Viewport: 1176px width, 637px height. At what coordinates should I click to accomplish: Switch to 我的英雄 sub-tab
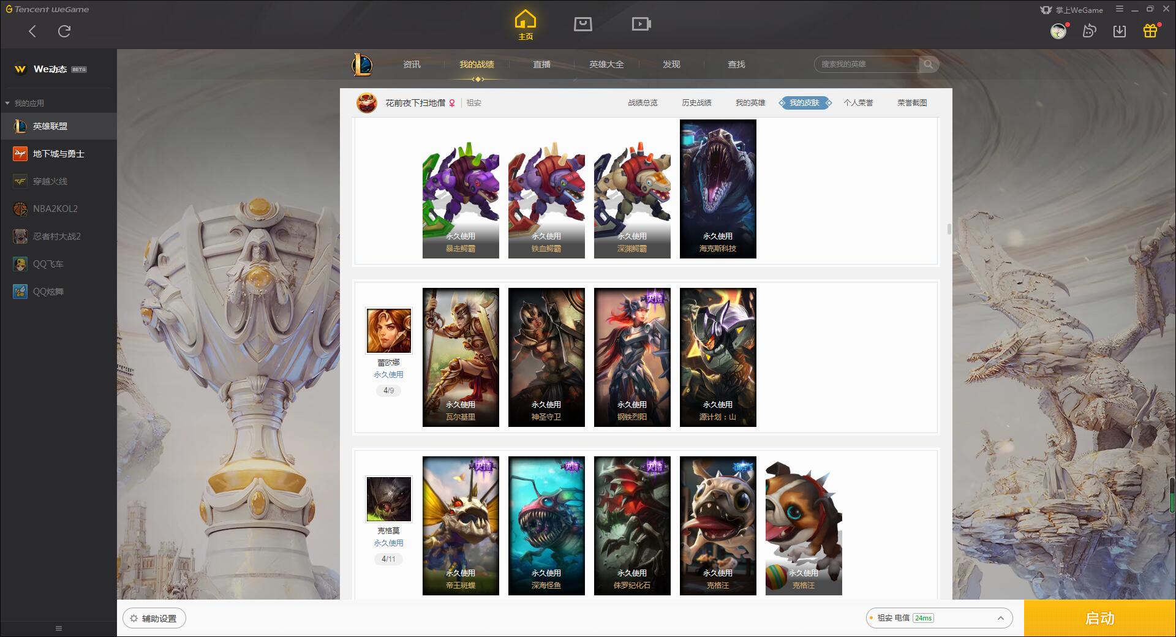(x=750, y=103)
